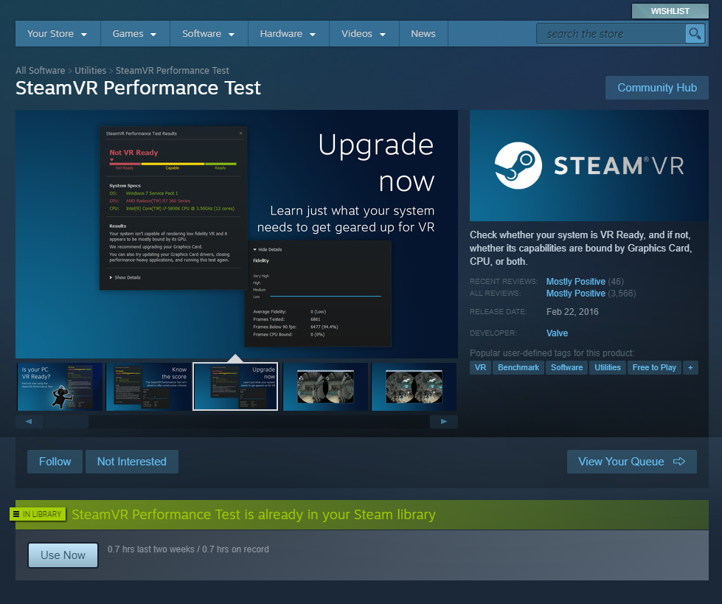Add a tag with plus button
This screenshot has width=722, height=604.
pyautogui.click(x=690, y=367)
